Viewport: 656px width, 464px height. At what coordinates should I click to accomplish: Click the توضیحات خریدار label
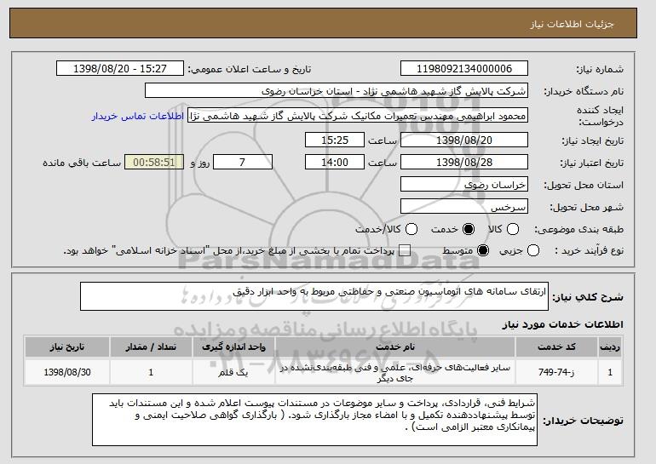[x=583, y=421]
